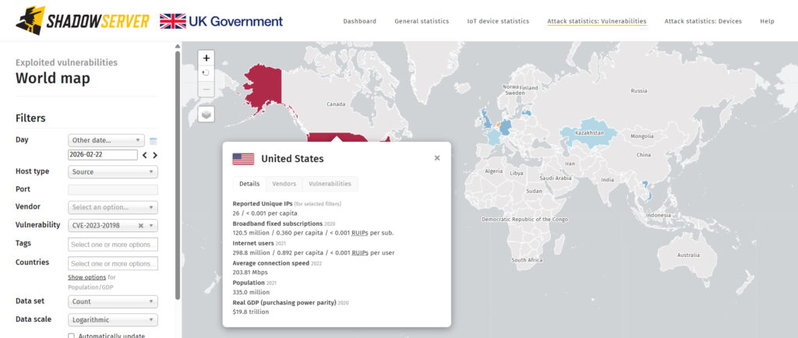Go to the previous day
This screenshot has height=338, width=798.
click(x=145, y=155)
